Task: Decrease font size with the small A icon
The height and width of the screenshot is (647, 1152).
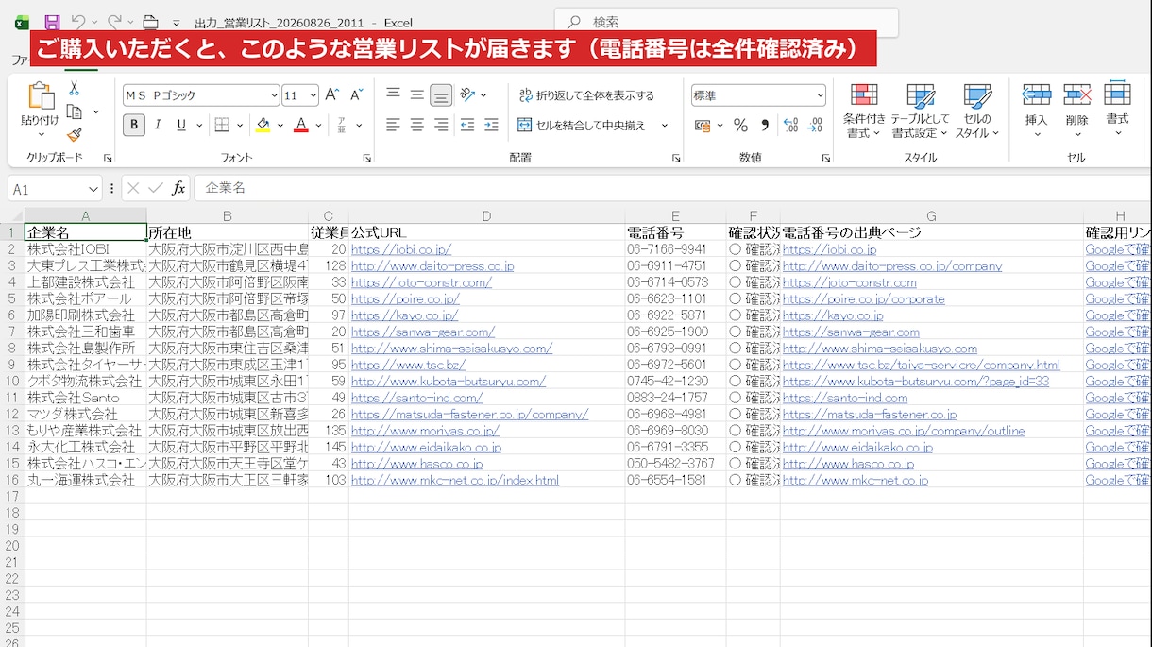Action: pyautogui.click(x=356, y=94)
